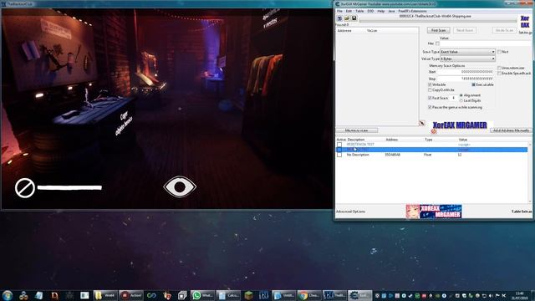Toggle the CopyOnWrite checkbox
Viewport: 535px width, 301px height.
(x=430, y=89)
